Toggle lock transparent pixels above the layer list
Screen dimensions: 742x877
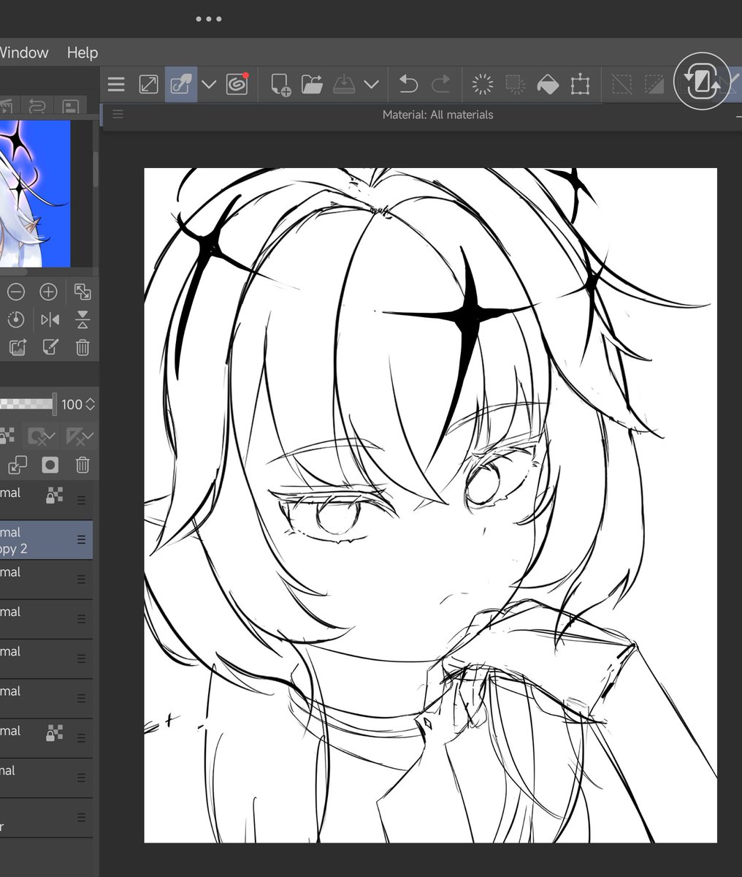[7, 437]
